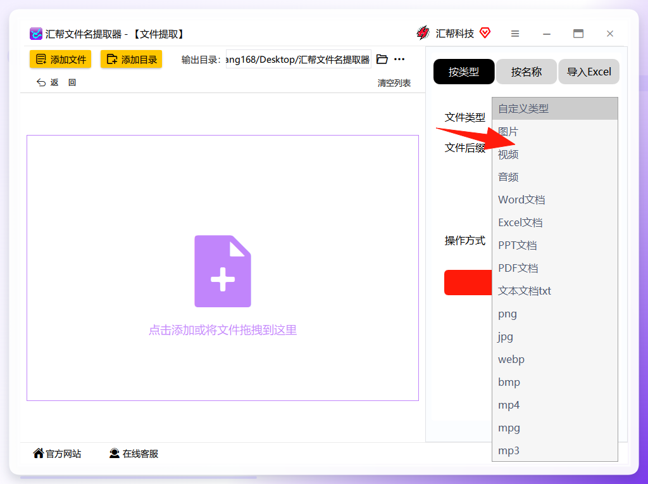Open the hamburger menu icon
Image resolution: width=648 pixels, height=484 pixels.
(x=515, y=34)
